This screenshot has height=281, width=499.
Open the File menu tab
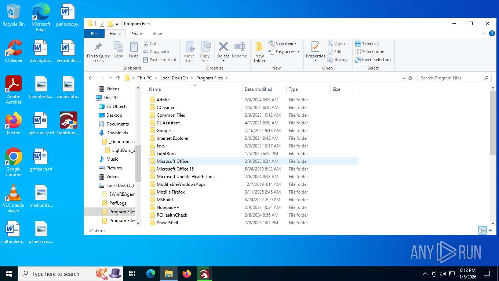pyautogui.click(x=94, y=34)
